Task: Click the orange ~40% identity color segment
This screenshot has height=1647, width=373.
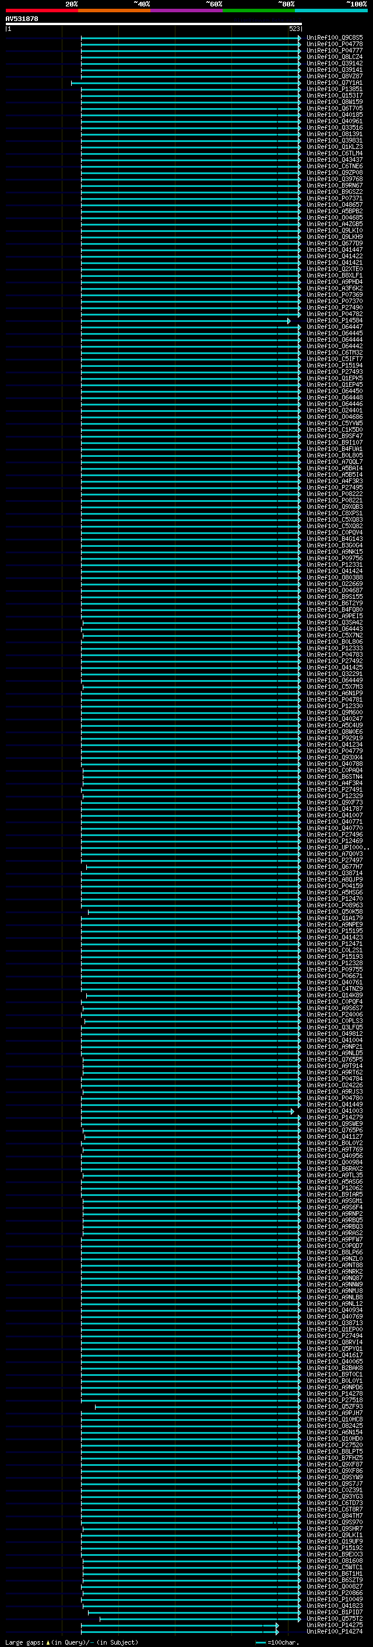Action: (x=114, y=11)
